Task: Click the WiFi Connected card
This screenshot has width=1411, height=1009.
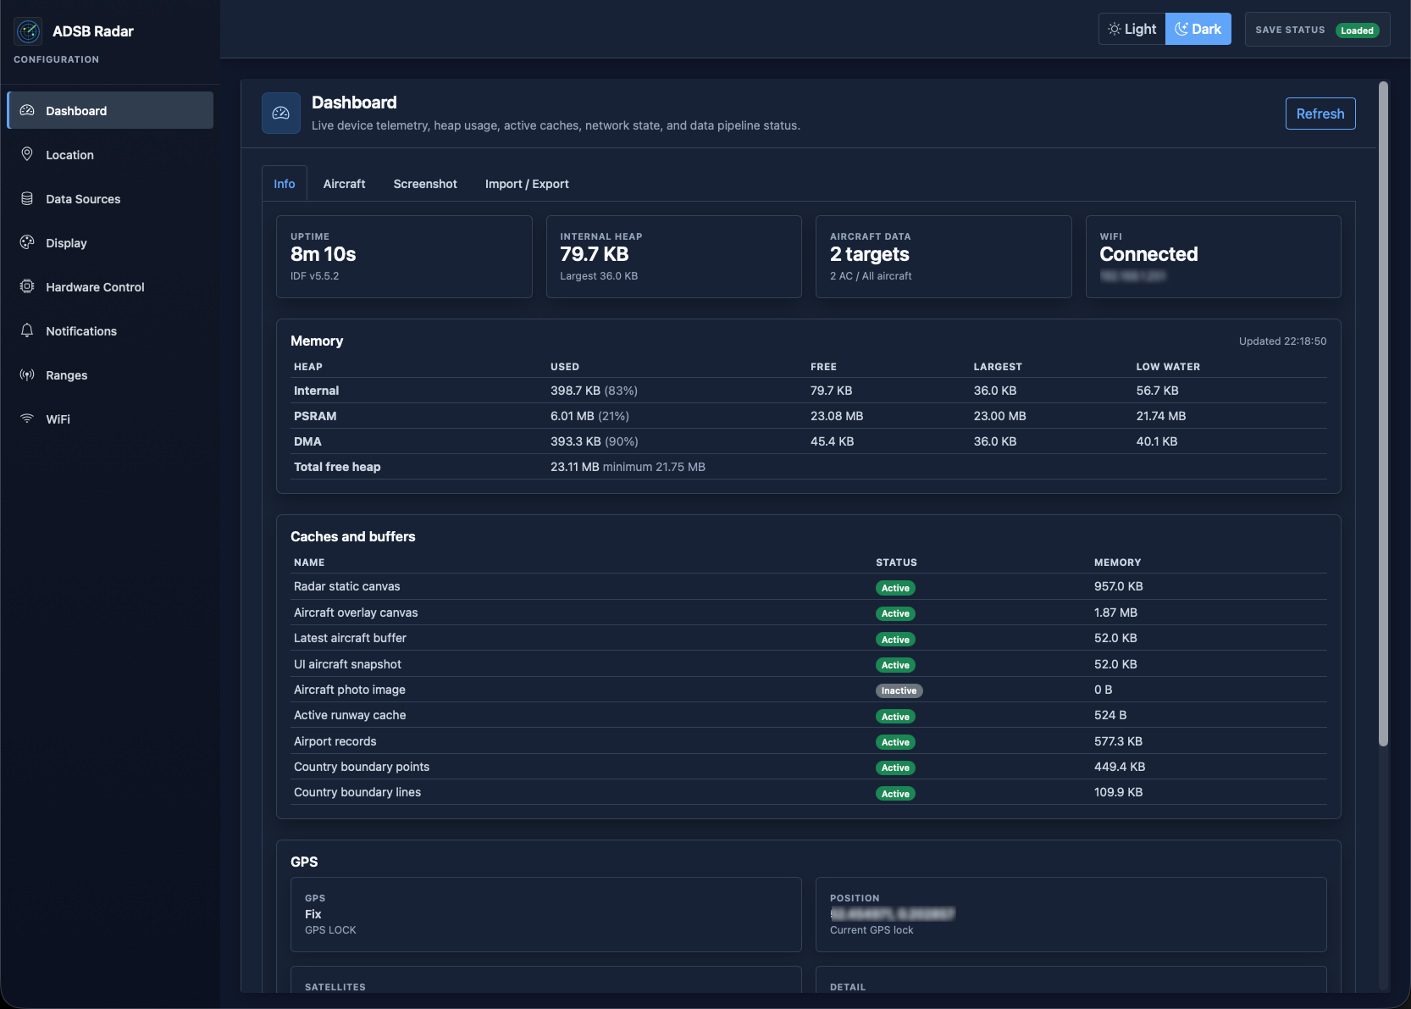Action: pos(1214,257)
